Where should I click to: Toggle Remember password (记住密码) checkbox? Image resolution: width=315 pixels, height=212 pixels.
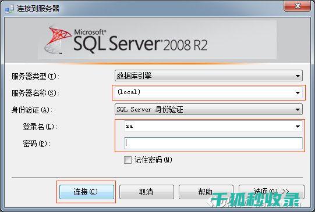pyautogui.click(x=128, y=160)
